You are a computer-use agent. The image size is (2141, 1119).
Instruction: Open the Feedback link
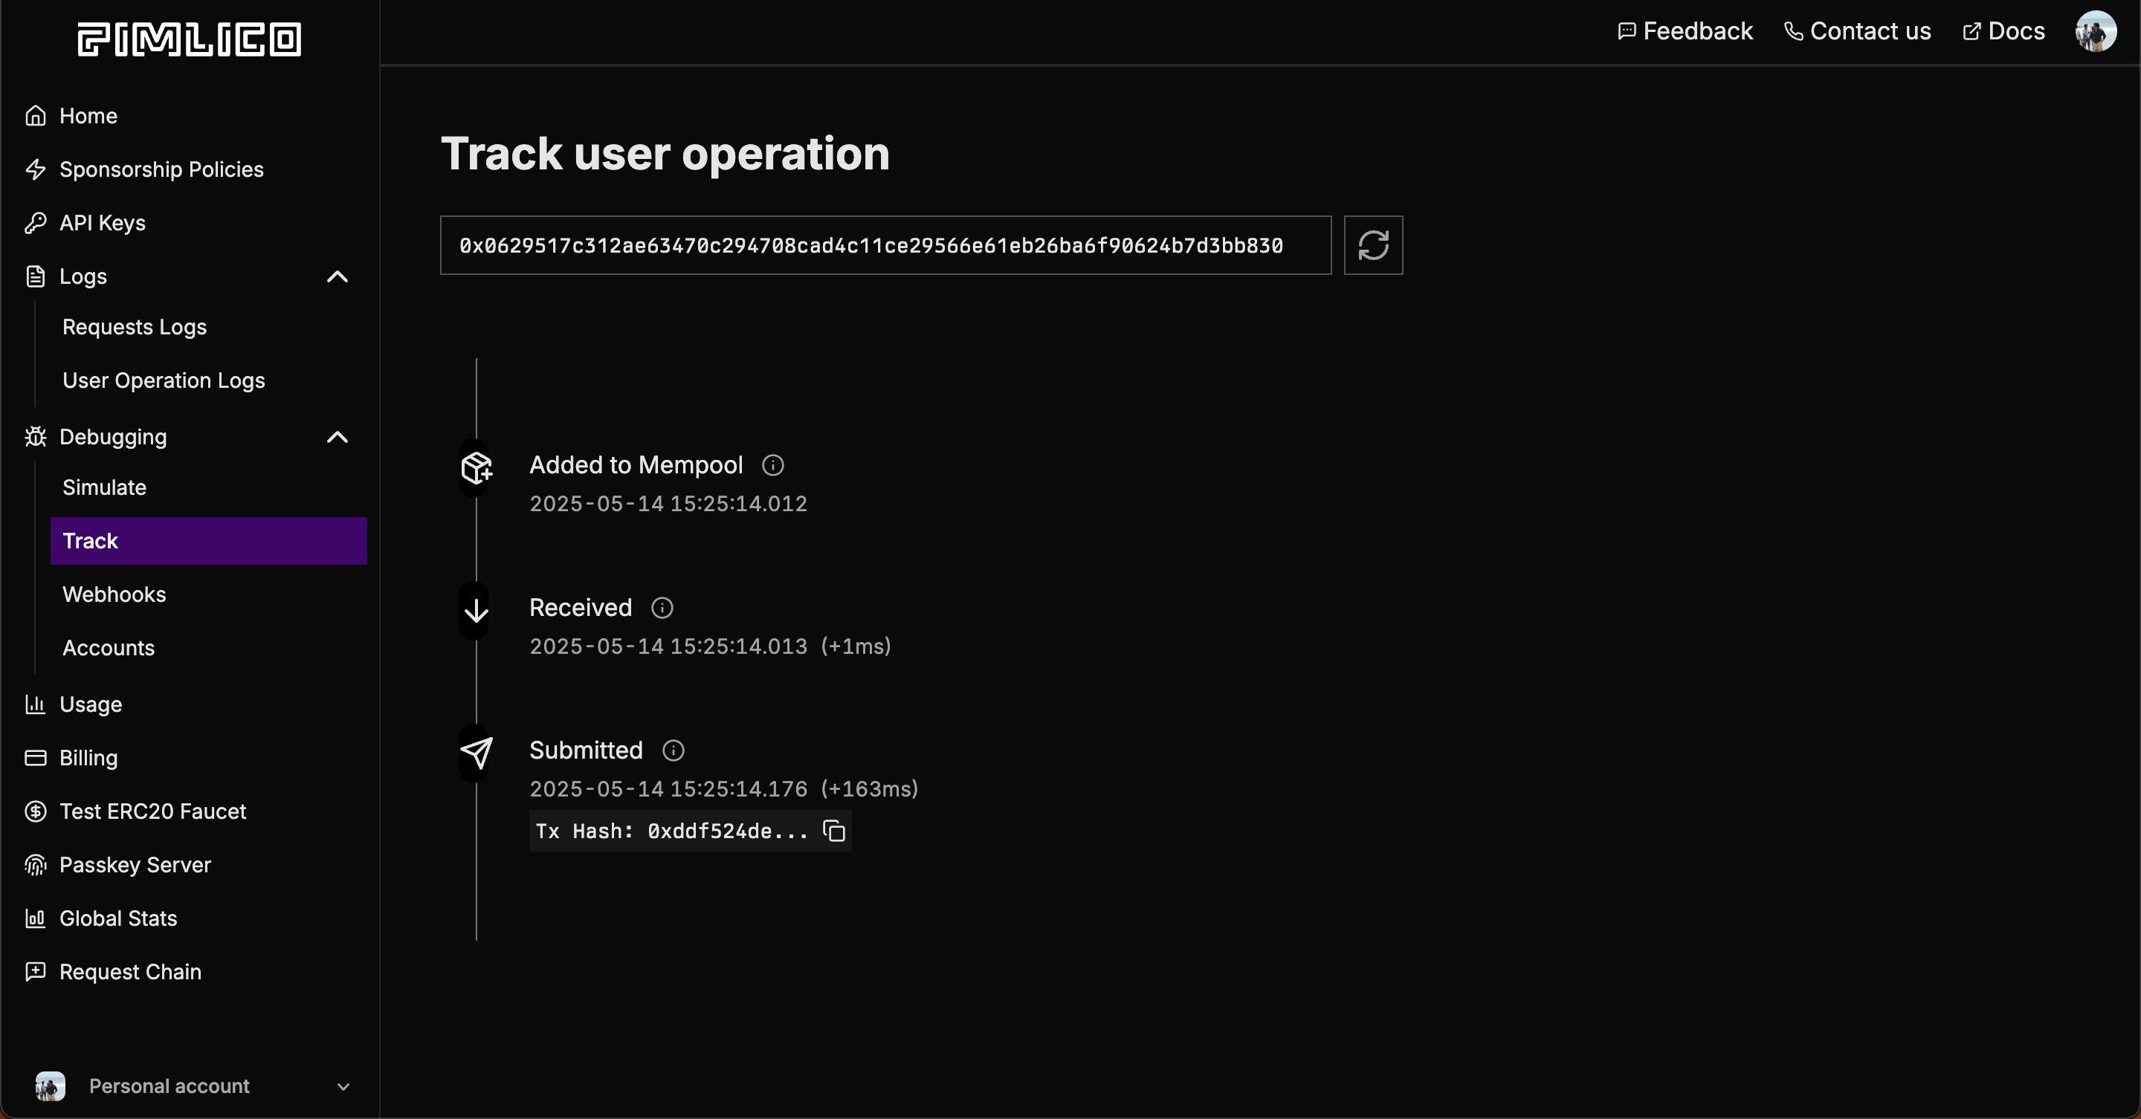[1685, 31]
